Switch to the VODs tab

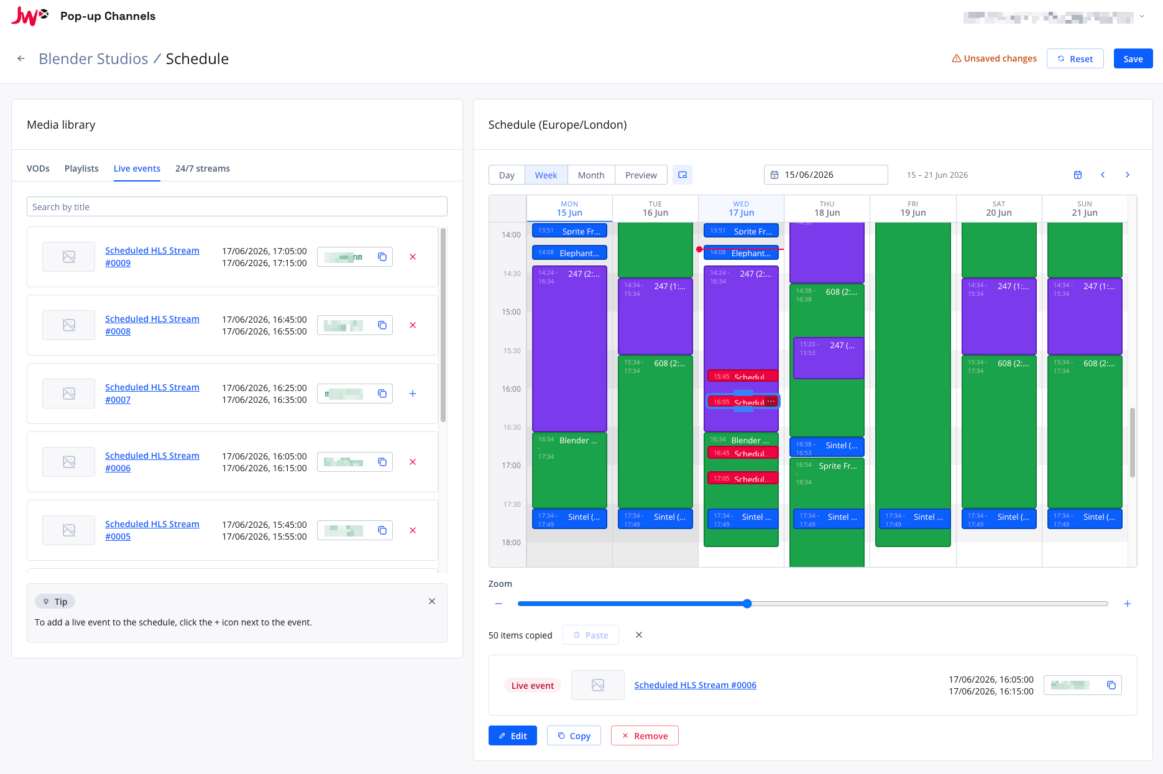38,168
